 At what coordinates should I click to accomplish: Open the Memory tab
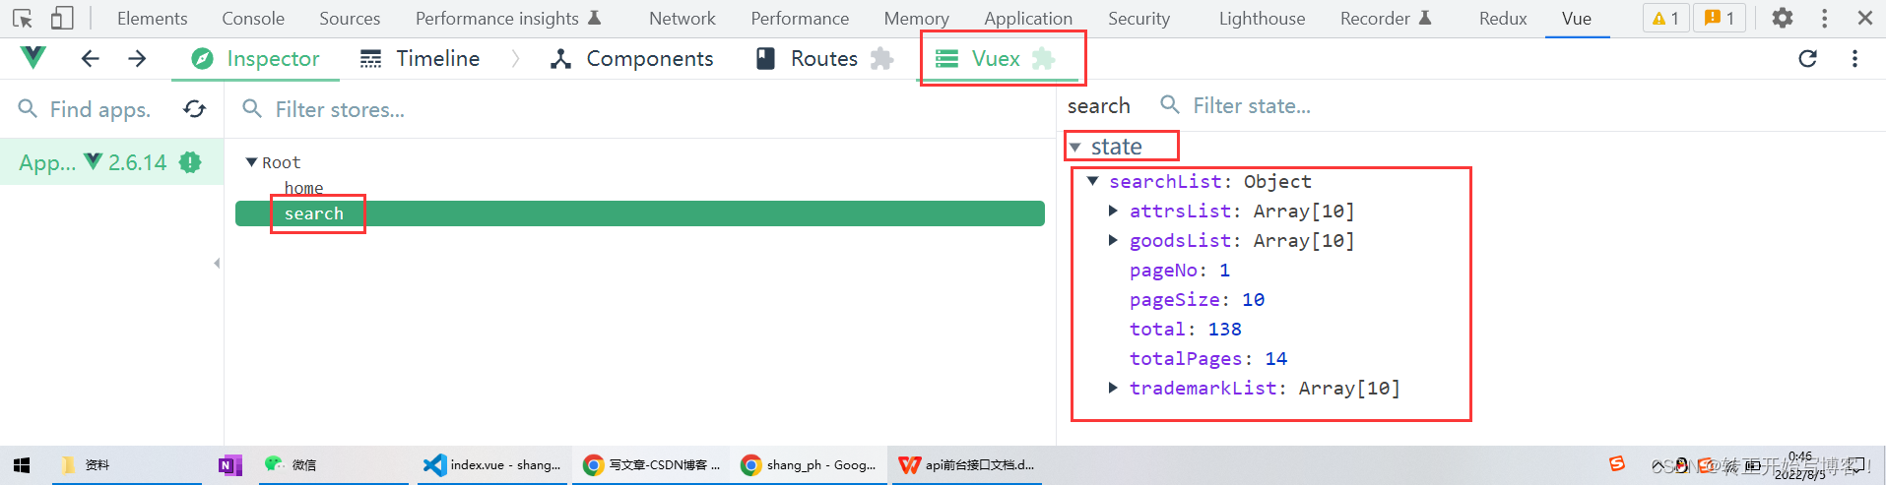(x=916, y=18)
